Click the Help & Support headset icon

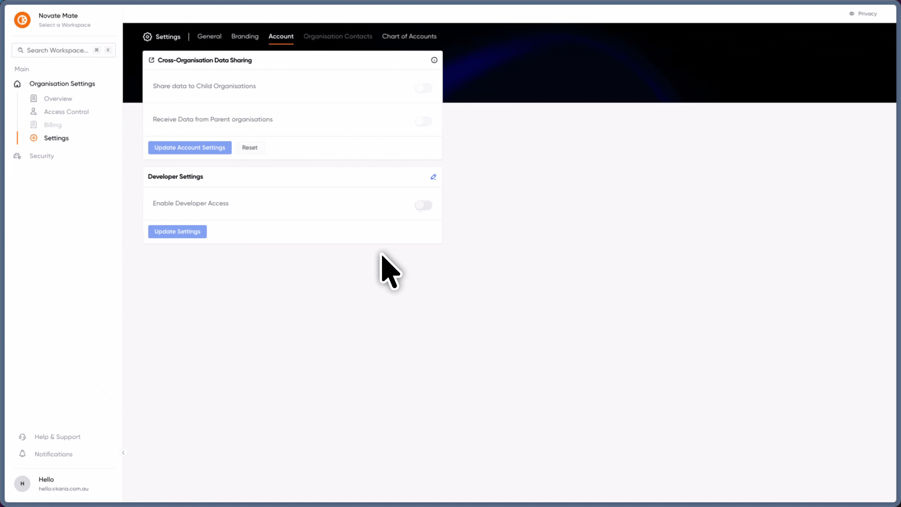[x=22, y=437]
